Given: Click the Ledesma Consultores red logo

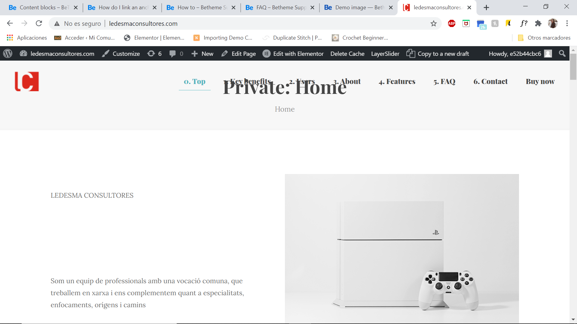Looking at the screenshot, I should [27, 81].
